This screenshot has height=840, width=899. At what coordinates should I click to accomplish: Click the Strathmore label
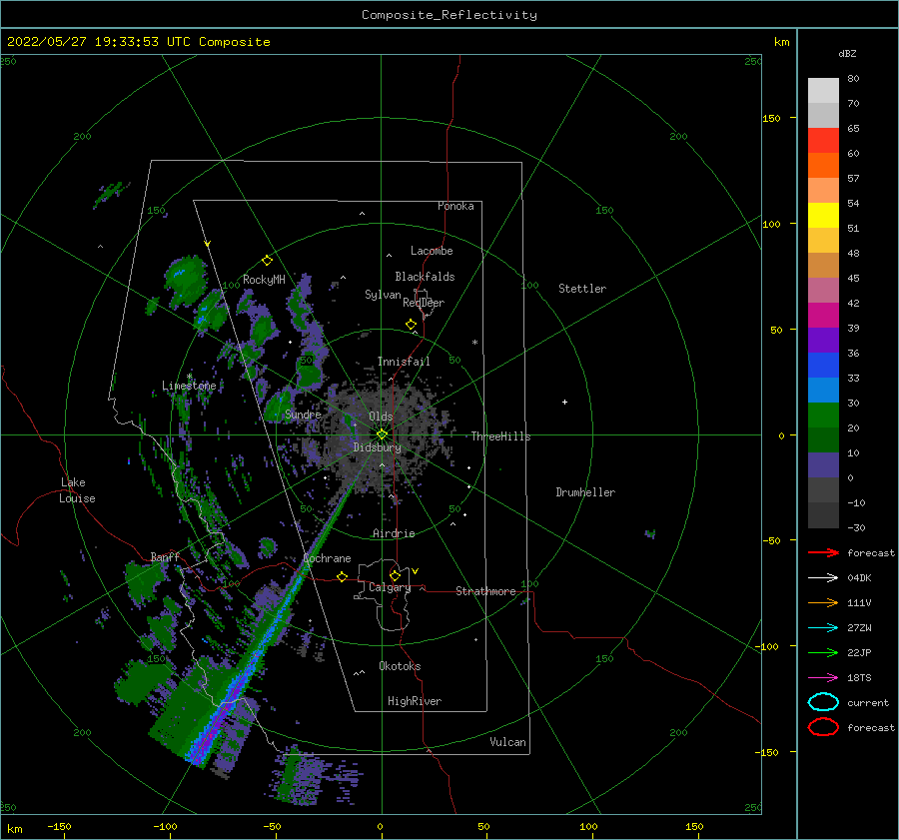(x=485, y=591)
